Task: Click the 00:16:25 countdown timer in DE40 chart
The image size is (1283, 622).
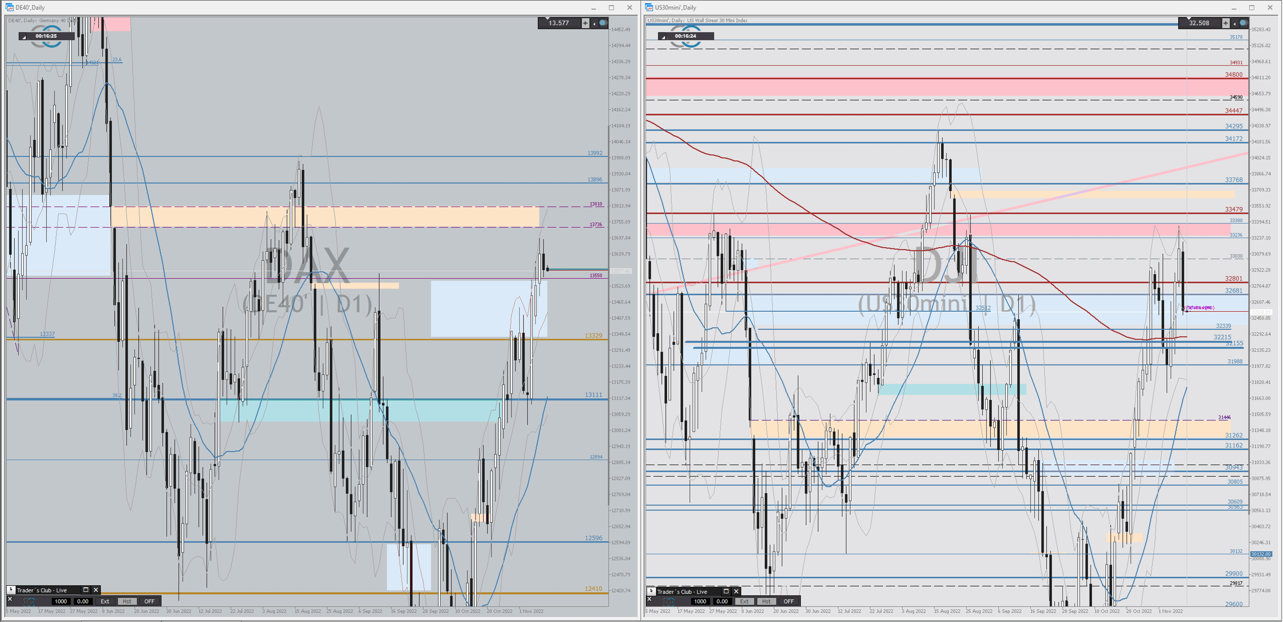Action: [x=46, y=36]
